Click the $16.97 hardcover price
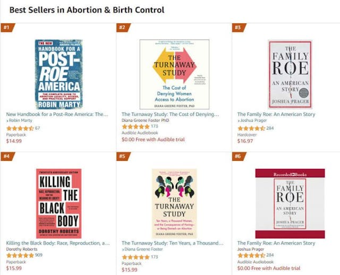This screenshot has width=340, height=275. tap(245, 141)
